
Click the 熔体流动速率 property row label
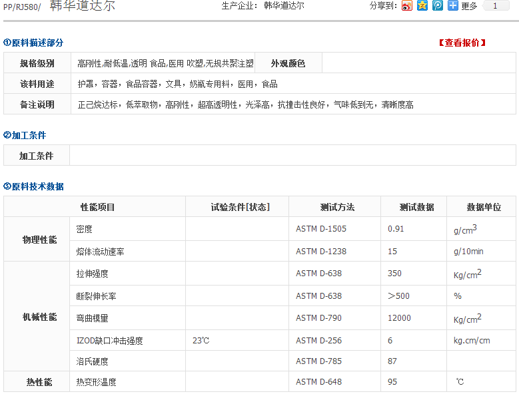101,252
